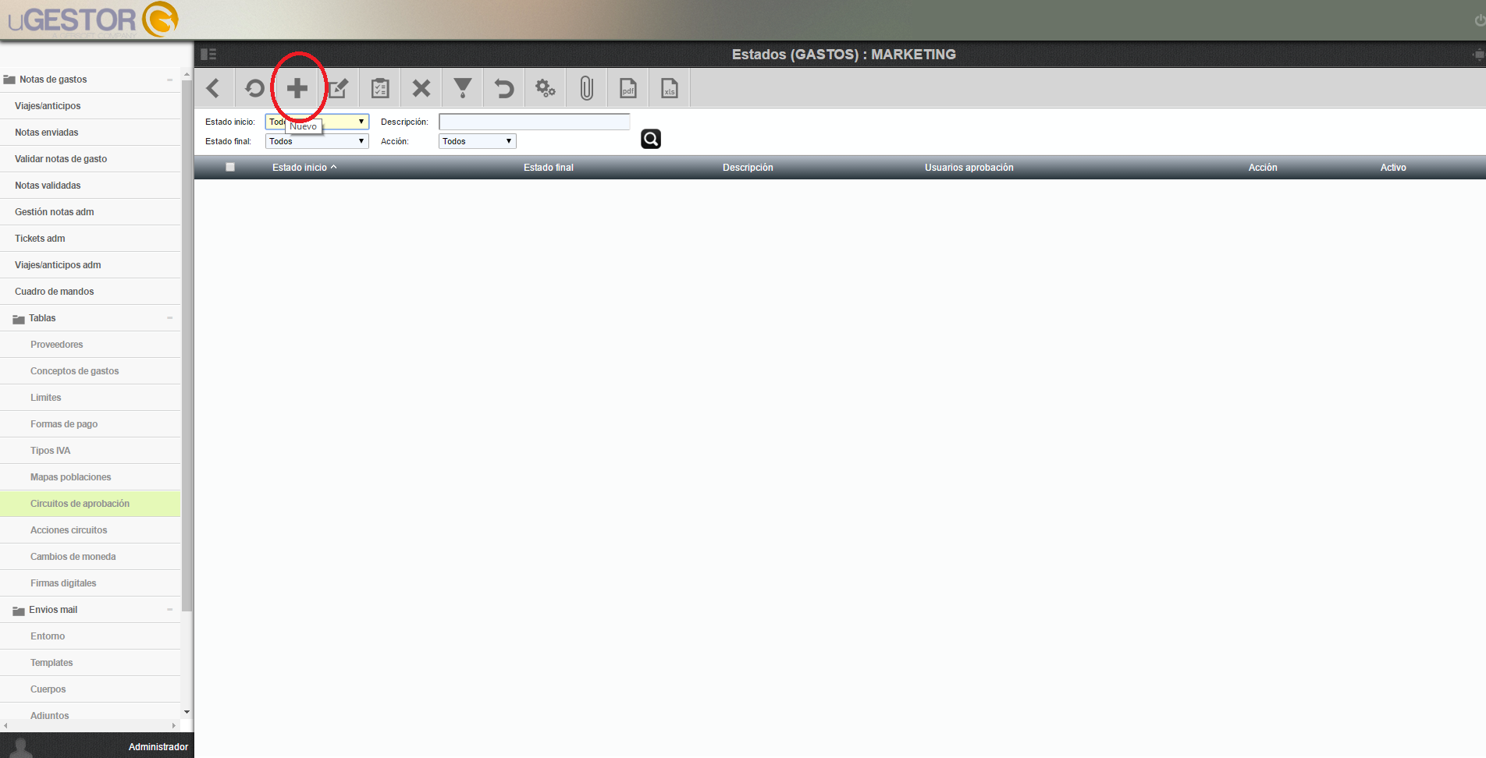This screenshot has width=1486, height=758.
Task: Click sidebar scrollbar up arrow
Action: [187, 74]
